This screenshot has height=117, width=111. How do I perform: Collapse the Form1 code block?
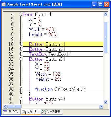coord(21,14)
